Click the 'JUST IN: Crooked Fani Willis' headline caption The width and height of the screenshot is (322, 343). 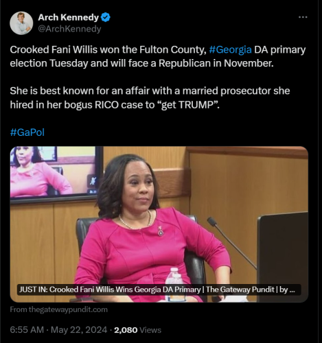pyautogui.click(x=159, y=289)
